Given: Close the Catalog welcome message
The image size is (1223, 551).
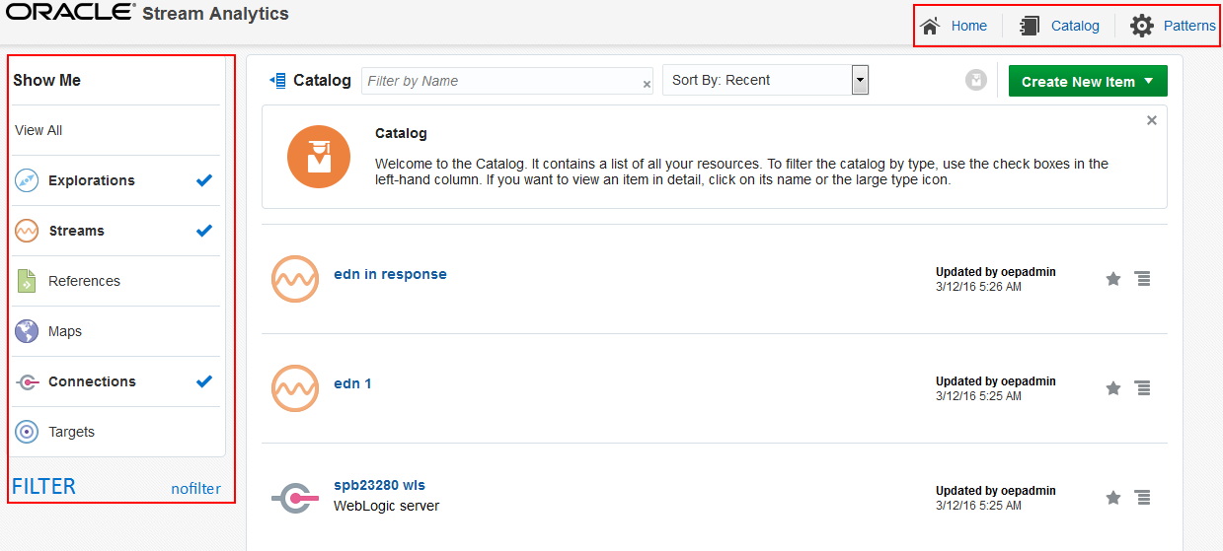Looking at the screenshot, I should 1152,120.
